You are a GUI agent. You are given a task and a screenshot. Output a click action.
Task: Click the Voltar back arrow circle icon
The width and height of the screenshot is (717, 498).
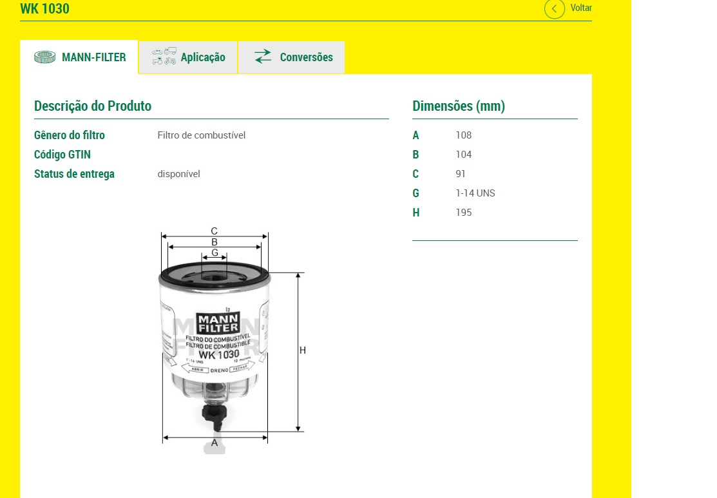click(x=554, y=8)
